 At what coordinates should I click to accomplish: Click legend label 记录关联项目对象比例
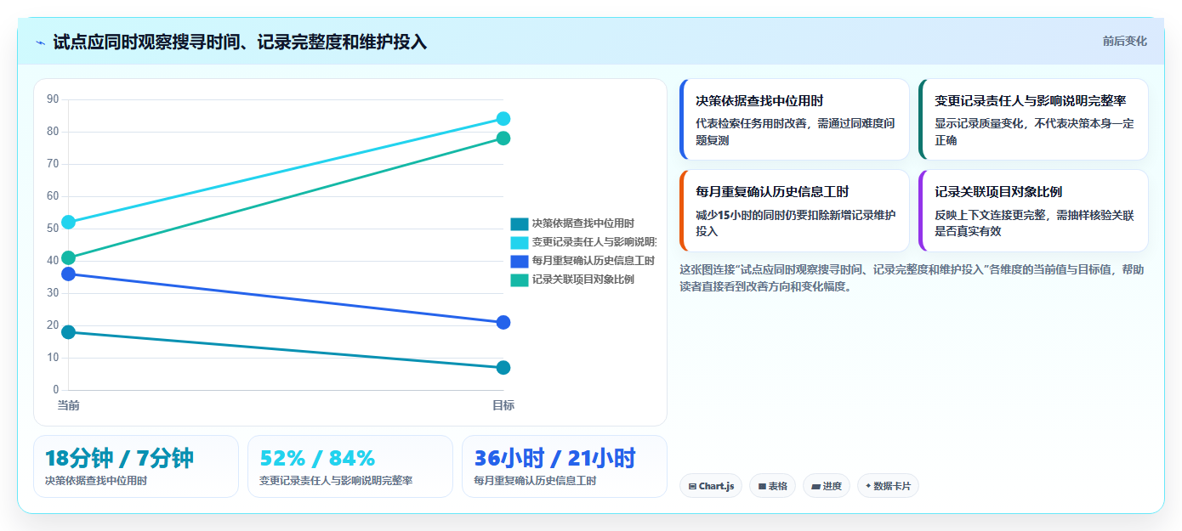pyautogui.click(x=582, y=280)
